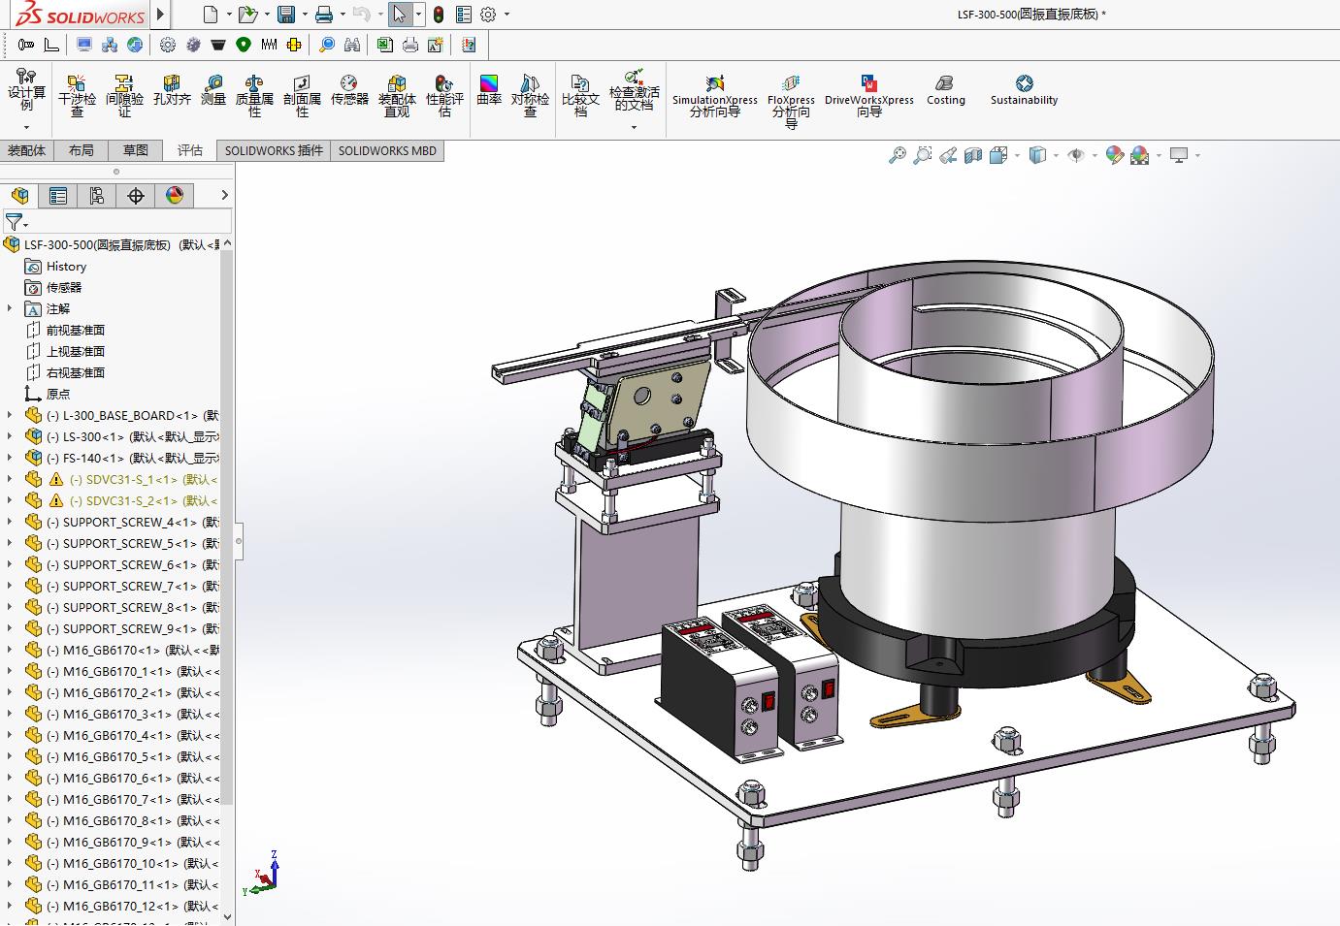The width and height of the screenshot is (1340, 926).
Task: Expand the 注解 (Annotations) tree node
Action: (10, 308)
